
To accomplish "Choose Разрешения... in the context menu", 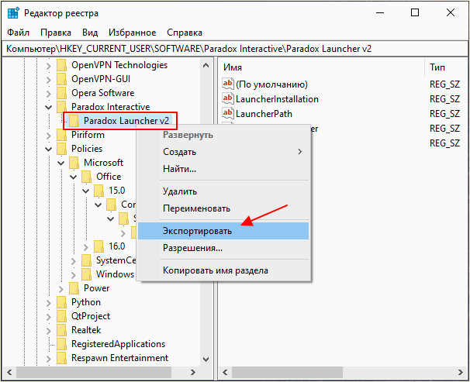I will tap(223, 248).
